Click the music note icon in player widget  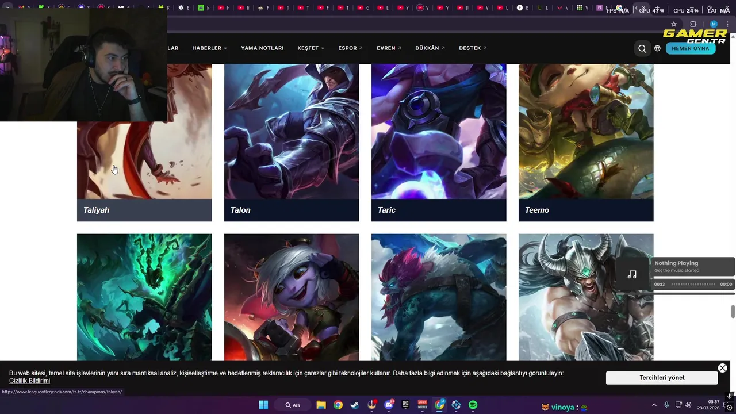pyautogui.click(x=632, y=274)
